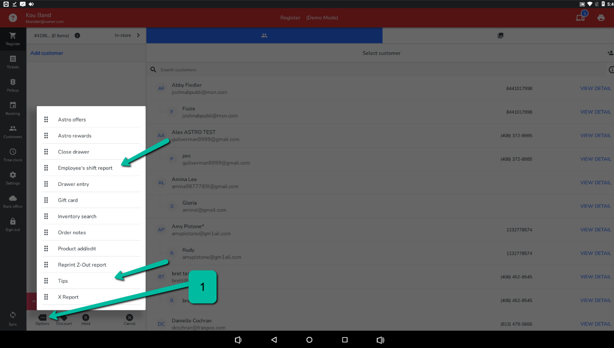Go to Pickup in sidebar
The height and width of the screenshot is (348, 614).
click(x=13, y=83)
